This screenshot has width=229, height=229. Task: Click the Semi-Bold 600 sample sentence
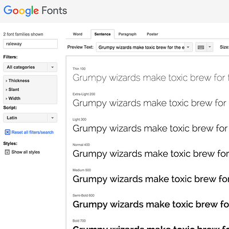[x=151, y=204]
